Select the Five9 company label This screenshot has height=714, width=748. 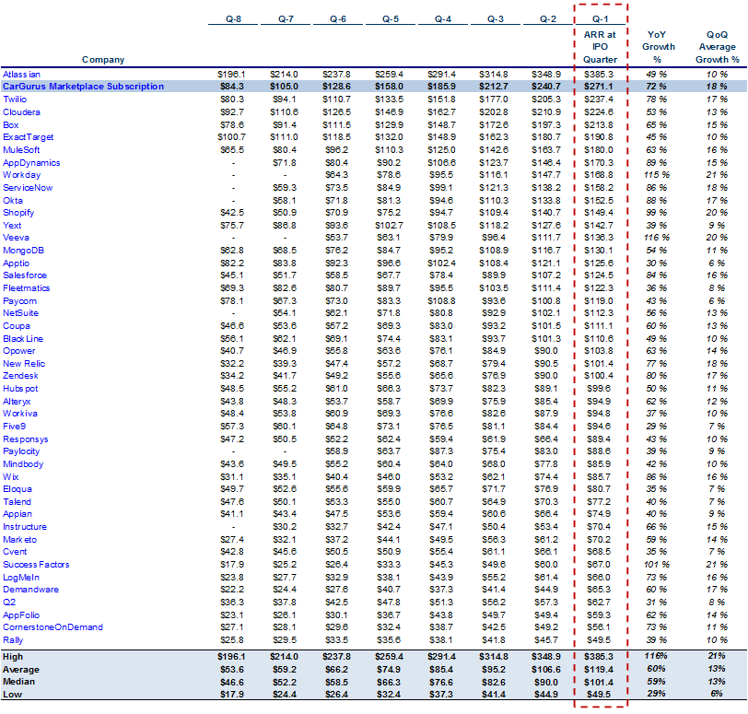(15, 427)
